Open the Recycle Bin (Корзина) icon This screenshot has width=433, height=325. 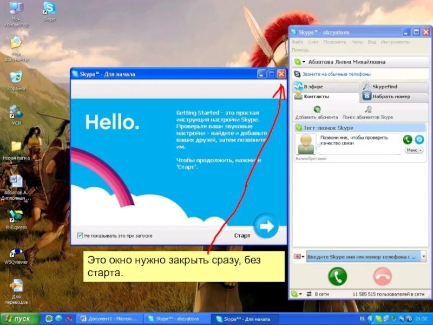[x=16, y=81]
